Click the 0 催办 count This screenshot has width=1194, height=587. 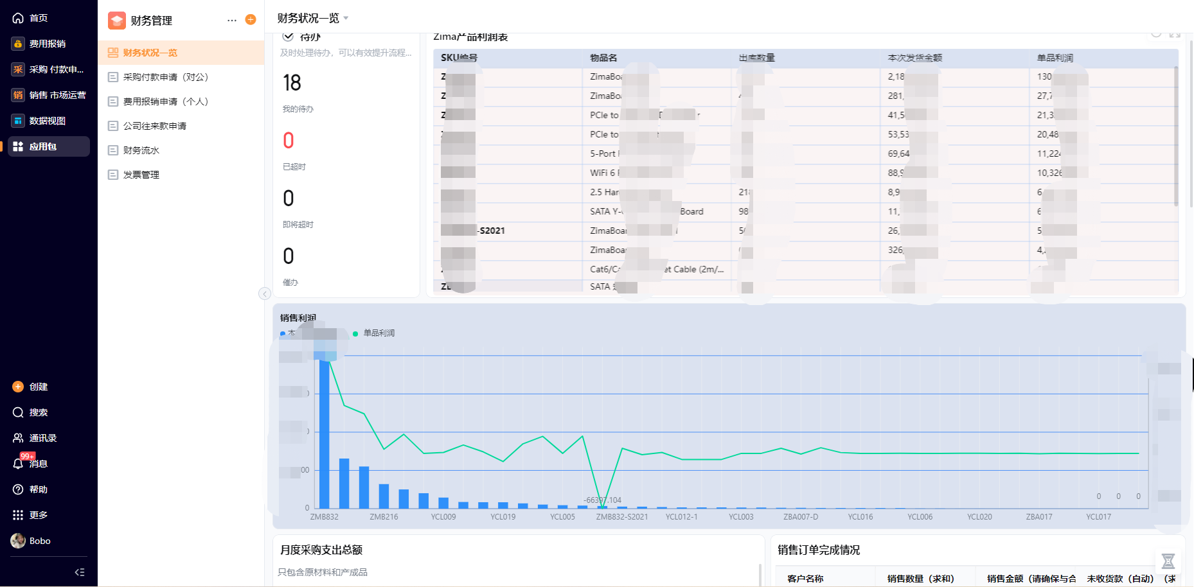pos(289,256)
